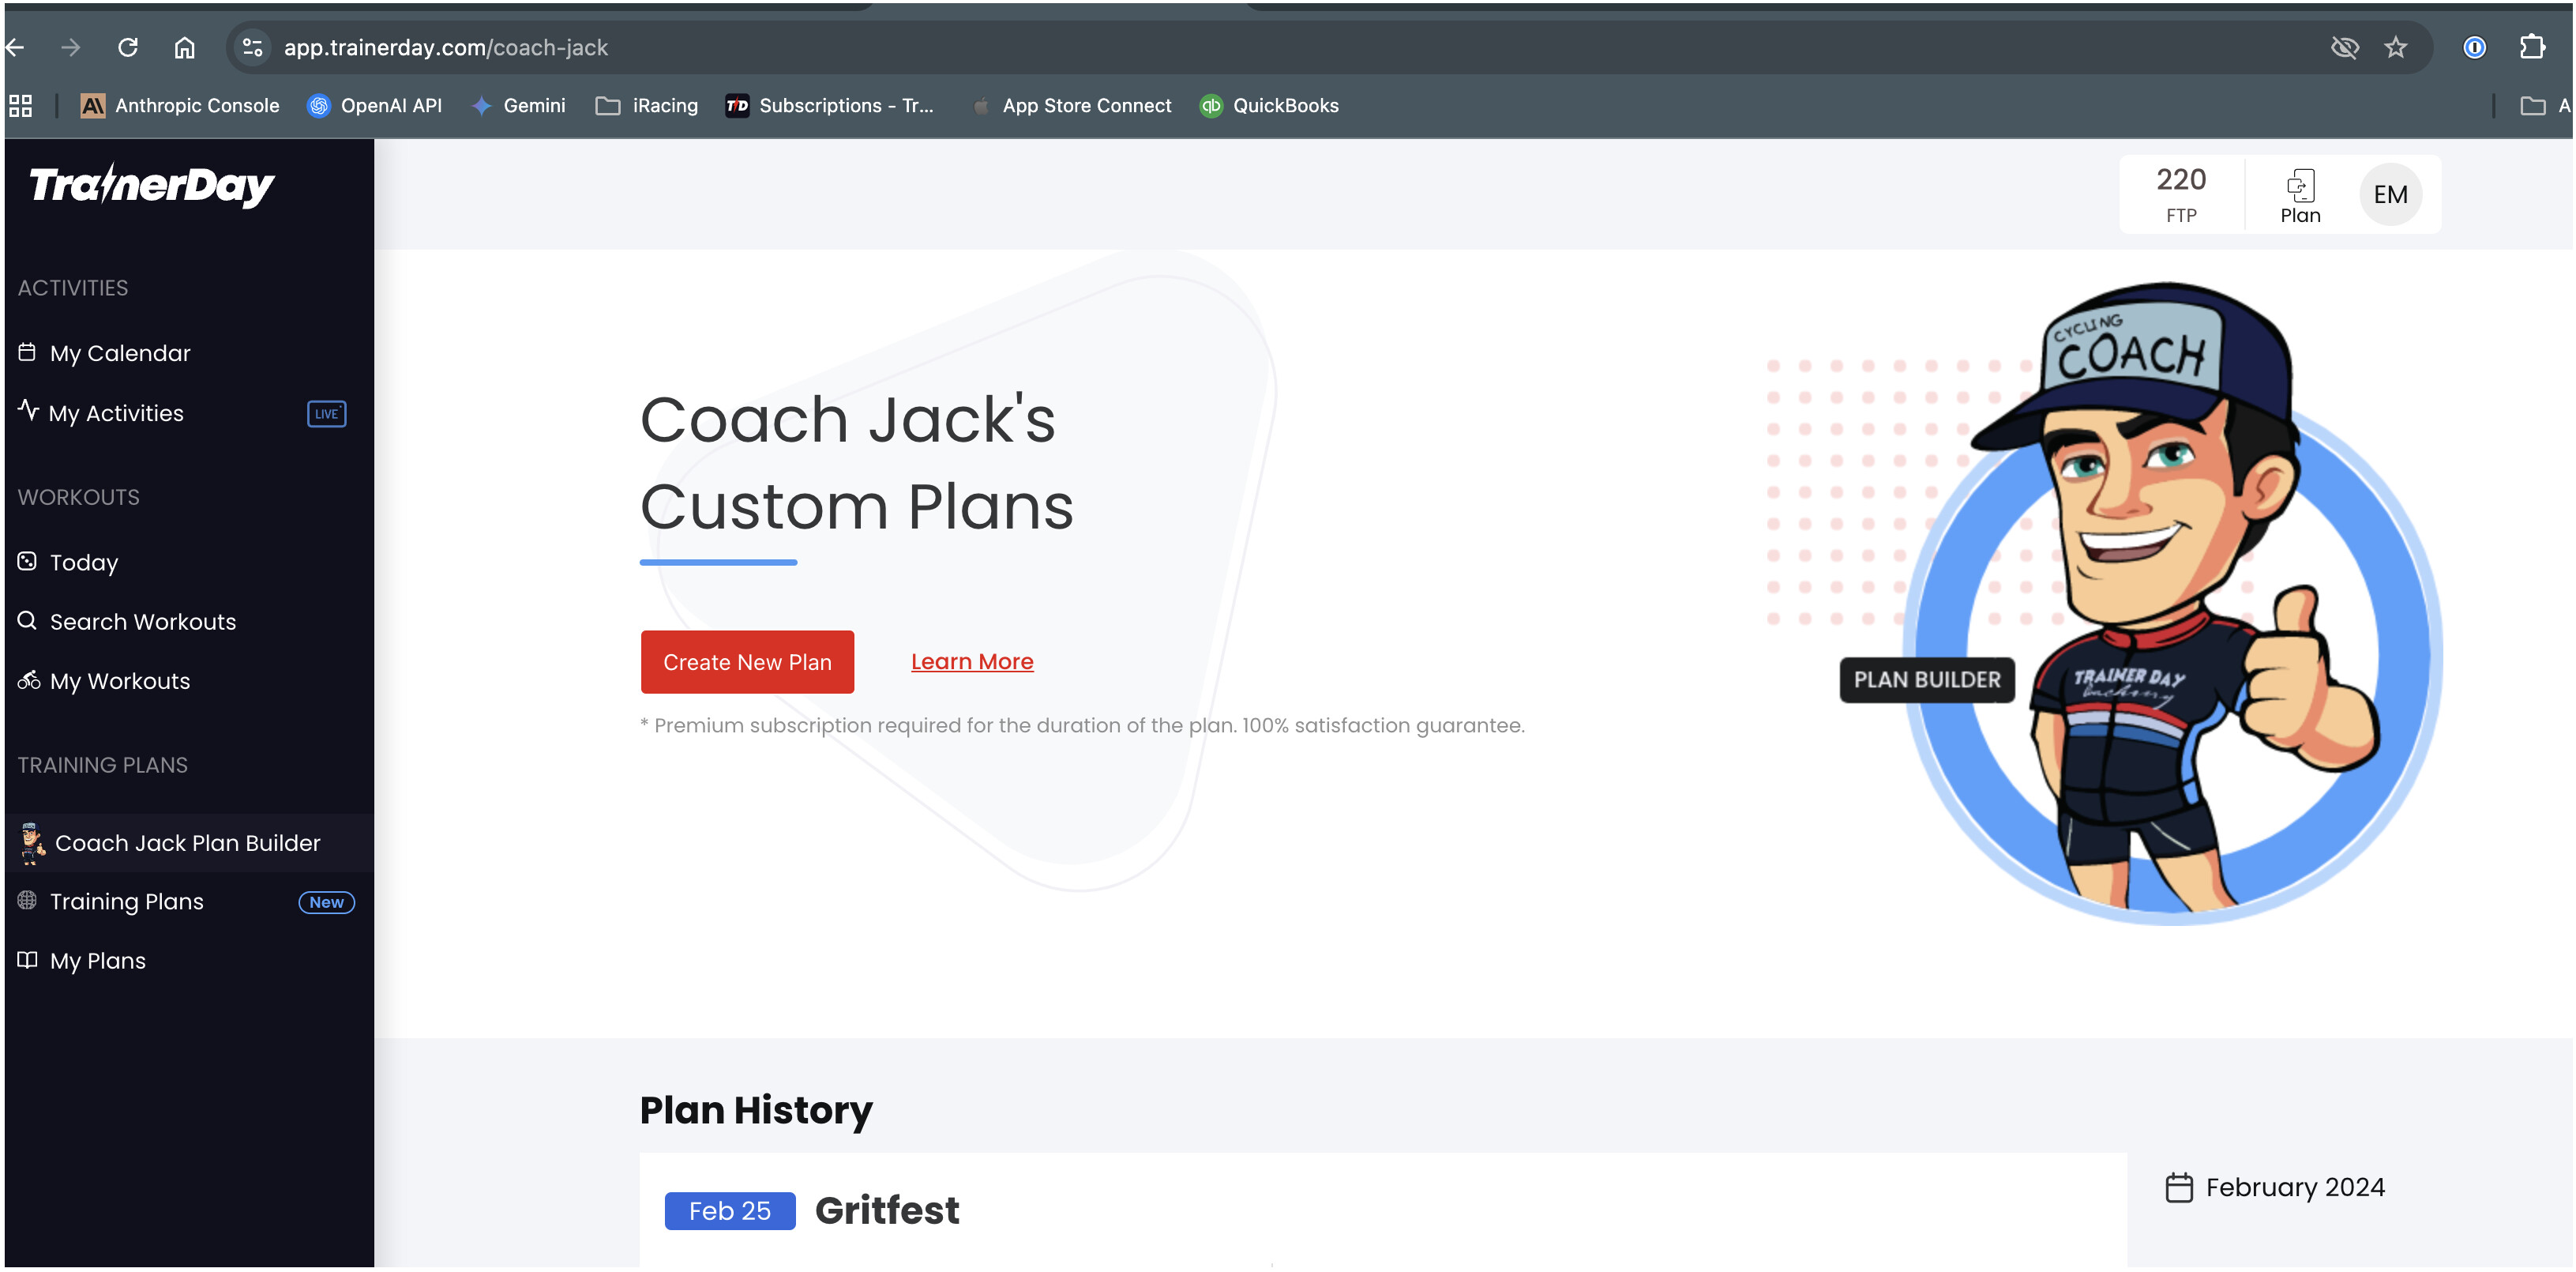
Task: Bookmark this page with the star
Action: pyautogui.click(x=2395, y=47)
